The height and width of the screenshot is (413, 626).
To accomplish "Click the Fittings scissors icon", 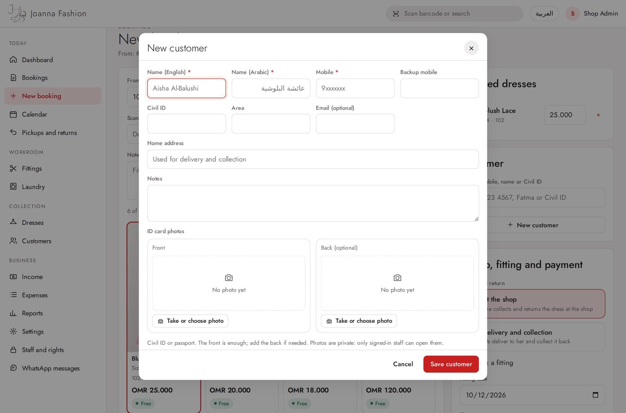I will tap(13, 168).
